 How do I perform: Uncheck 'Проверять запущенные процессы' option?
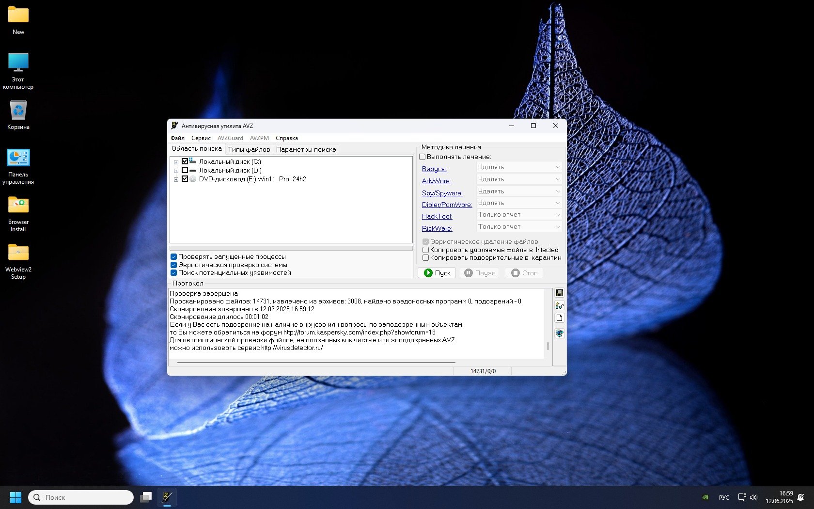tap(173, 257)
